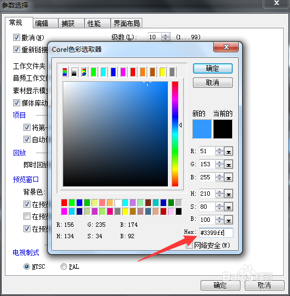Click inside the blue saturation-brightness field
The width and height of the screenshot is (290, 296).
[116, 134]
